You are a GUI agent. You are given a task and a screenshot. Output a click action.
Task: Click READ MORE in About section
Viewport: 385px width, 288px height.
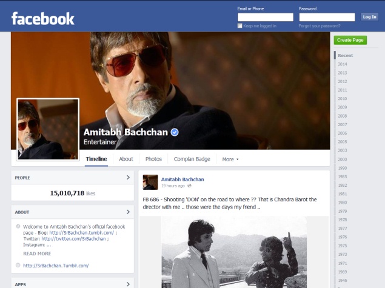[x=37, y=253]
